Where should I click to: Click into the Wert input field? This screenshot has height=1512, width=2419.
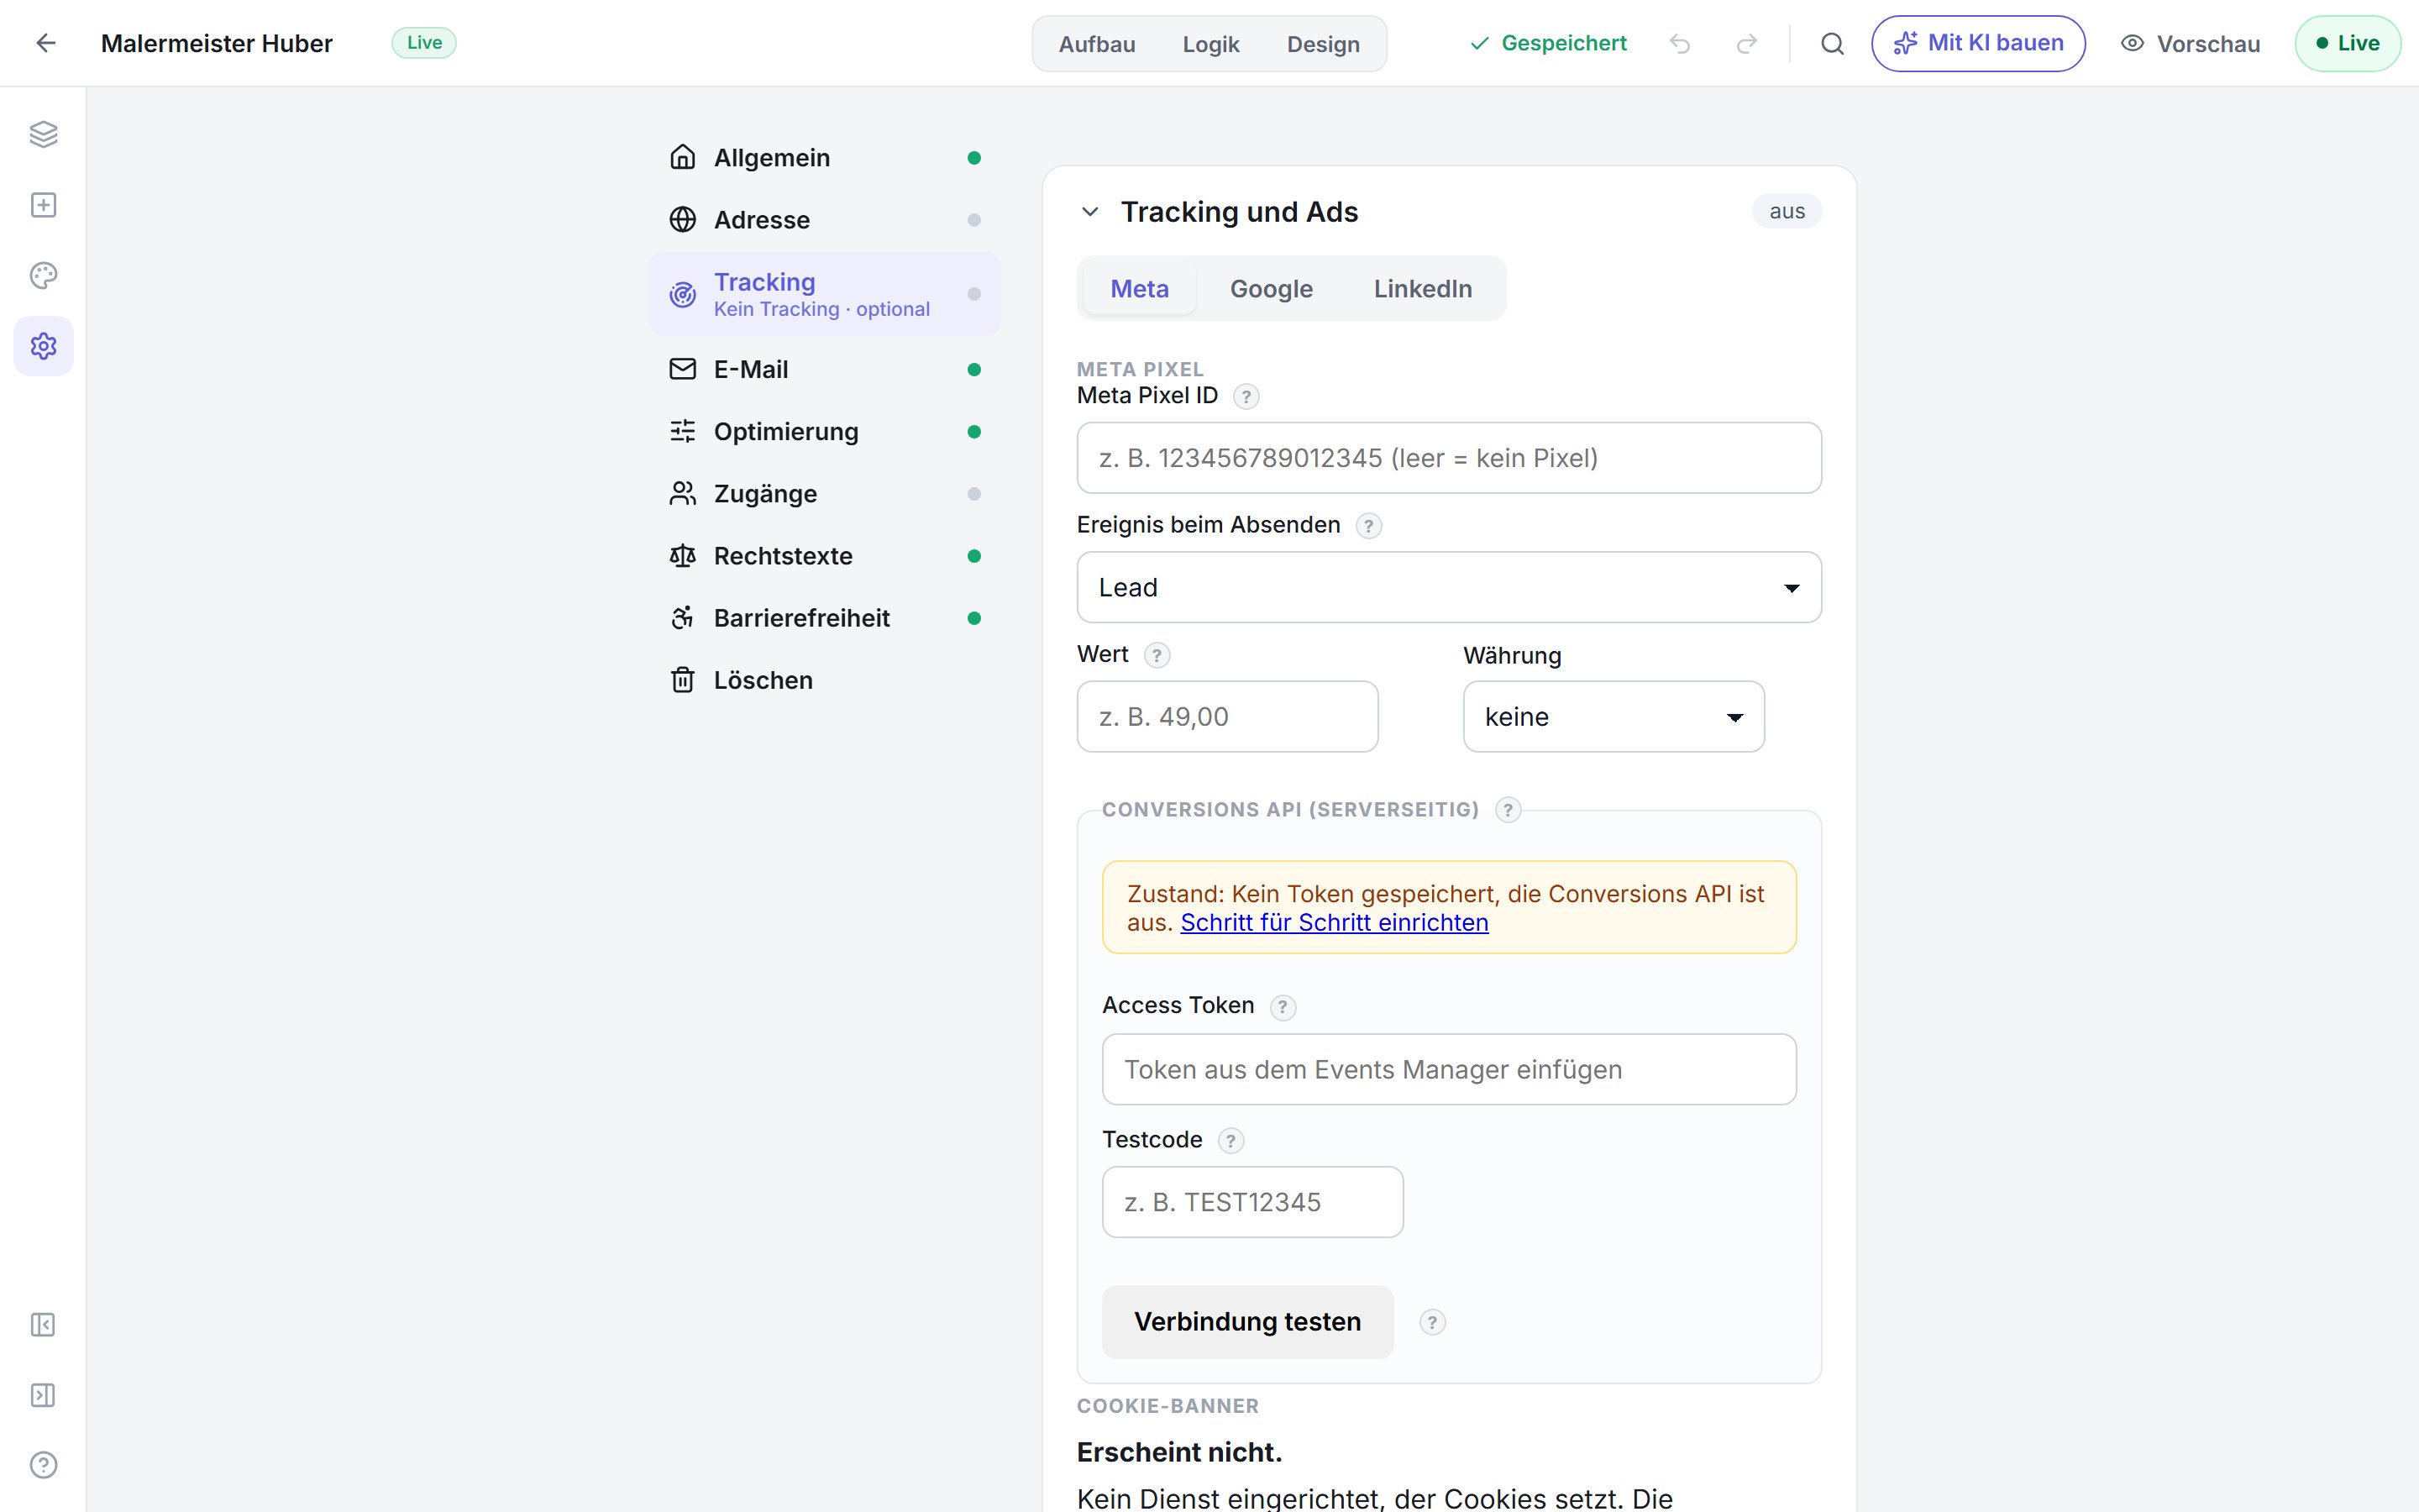[1227, 717]
